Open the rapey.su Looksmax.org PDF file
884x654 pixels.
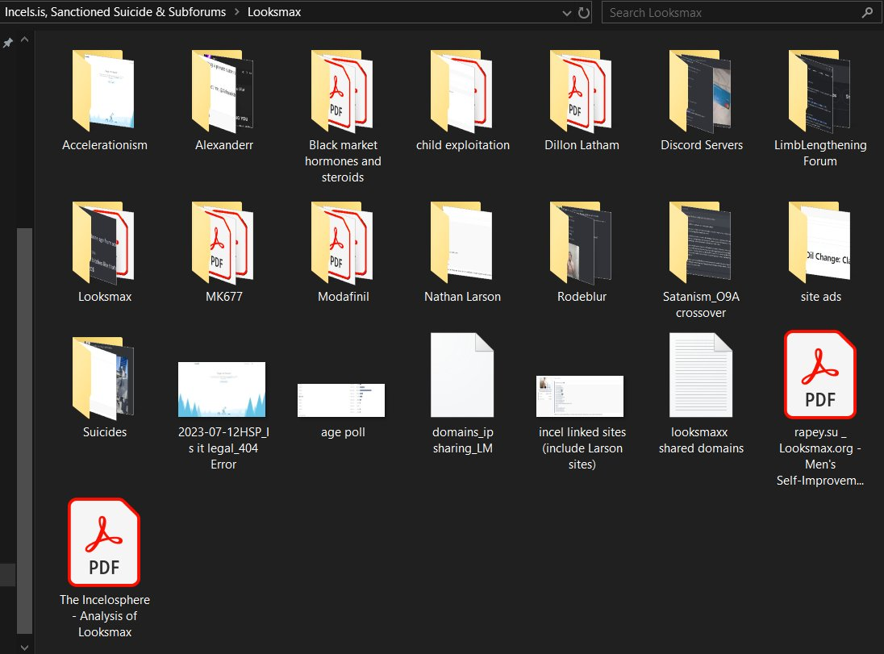[820, 373]
